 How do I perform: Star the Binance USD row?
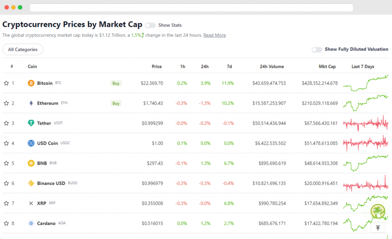pyautogui.click(x=6, y=183)
